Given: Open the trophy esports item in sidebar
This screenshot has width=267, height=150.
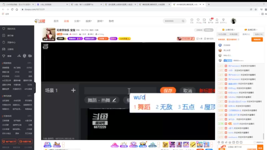Looking at the screenshot, I should [7, 56].
